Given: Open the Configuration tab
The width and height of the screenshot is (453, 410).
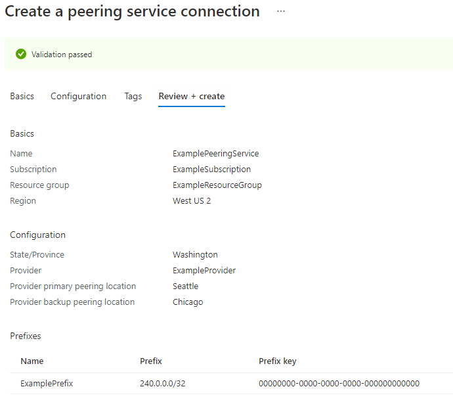Looking at the screenshot, I should 79,97.
